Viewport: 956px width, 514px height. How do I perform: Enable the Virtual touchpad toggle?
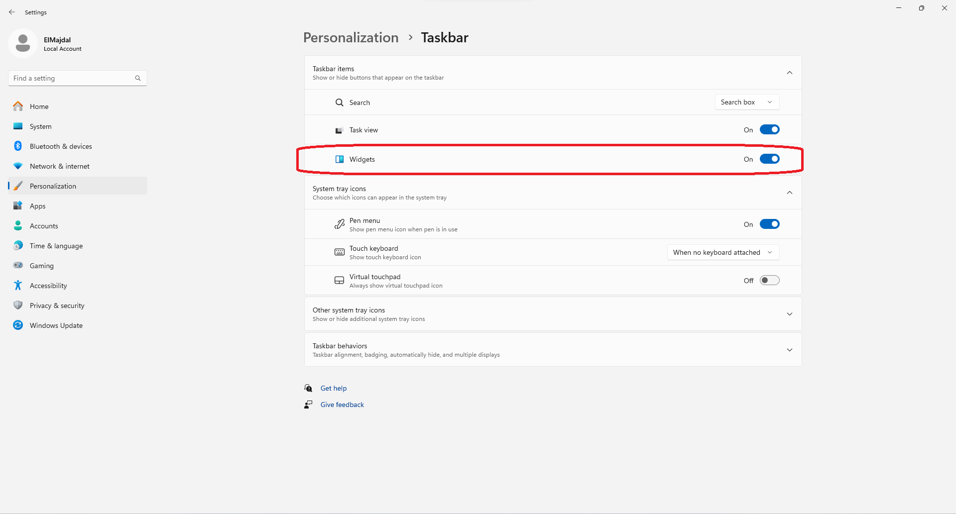(x=769, y=281)
